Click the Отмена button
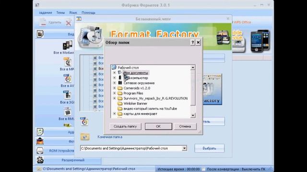 (185, 126)
